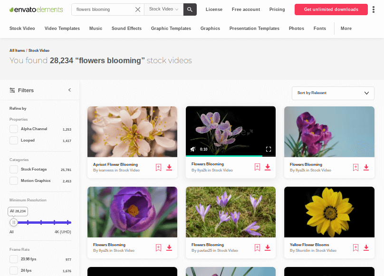Open the Apricot Flower Blooming thumbnail
The width and height of the screenshot is (384, 276).
click(x=132, y=132)
